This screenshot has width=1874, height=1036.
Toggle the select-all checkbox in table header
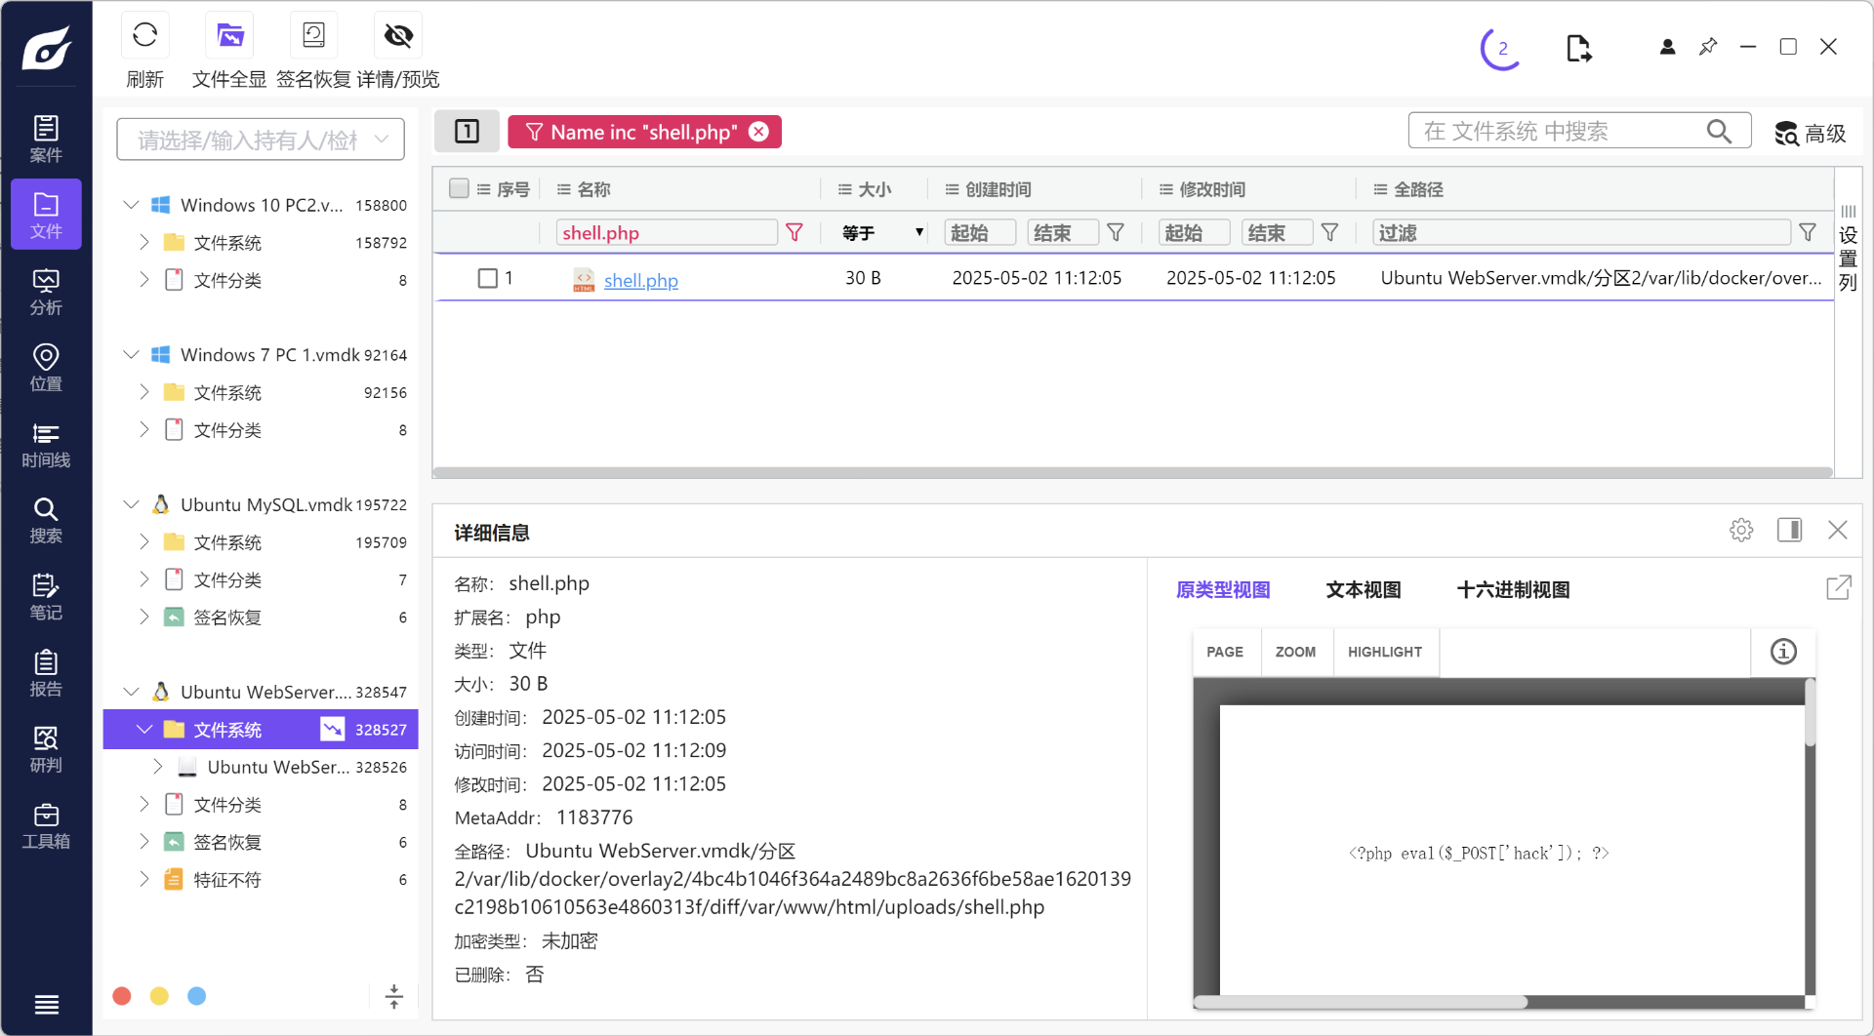point(459,188)
